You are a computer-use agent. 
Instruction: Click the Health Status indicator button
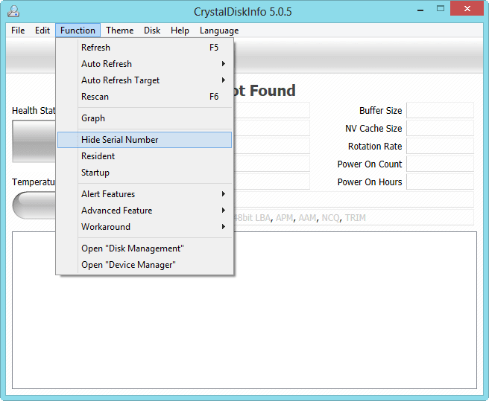tap(34, 141)
